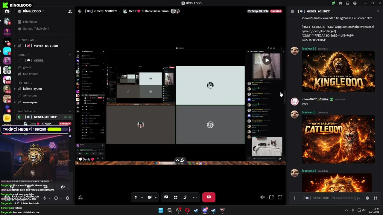The width and height of the screenshot is (383, 215).
Task: Open activities launcher in call controls
Action: [x=176, y=197]
